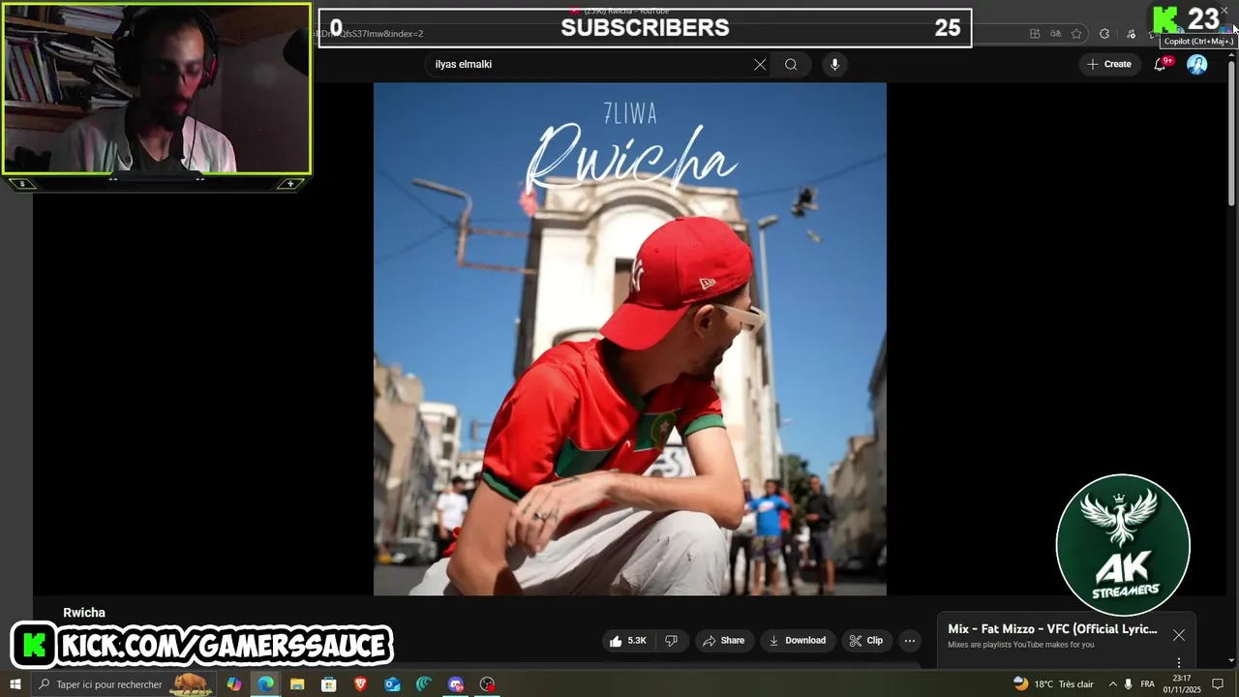This screenshot has width=1239, height=697.
Task: Click 'Mixes are playlists YouTube makes for you'
Action: pyautogui.click(x=1021, y=645)
